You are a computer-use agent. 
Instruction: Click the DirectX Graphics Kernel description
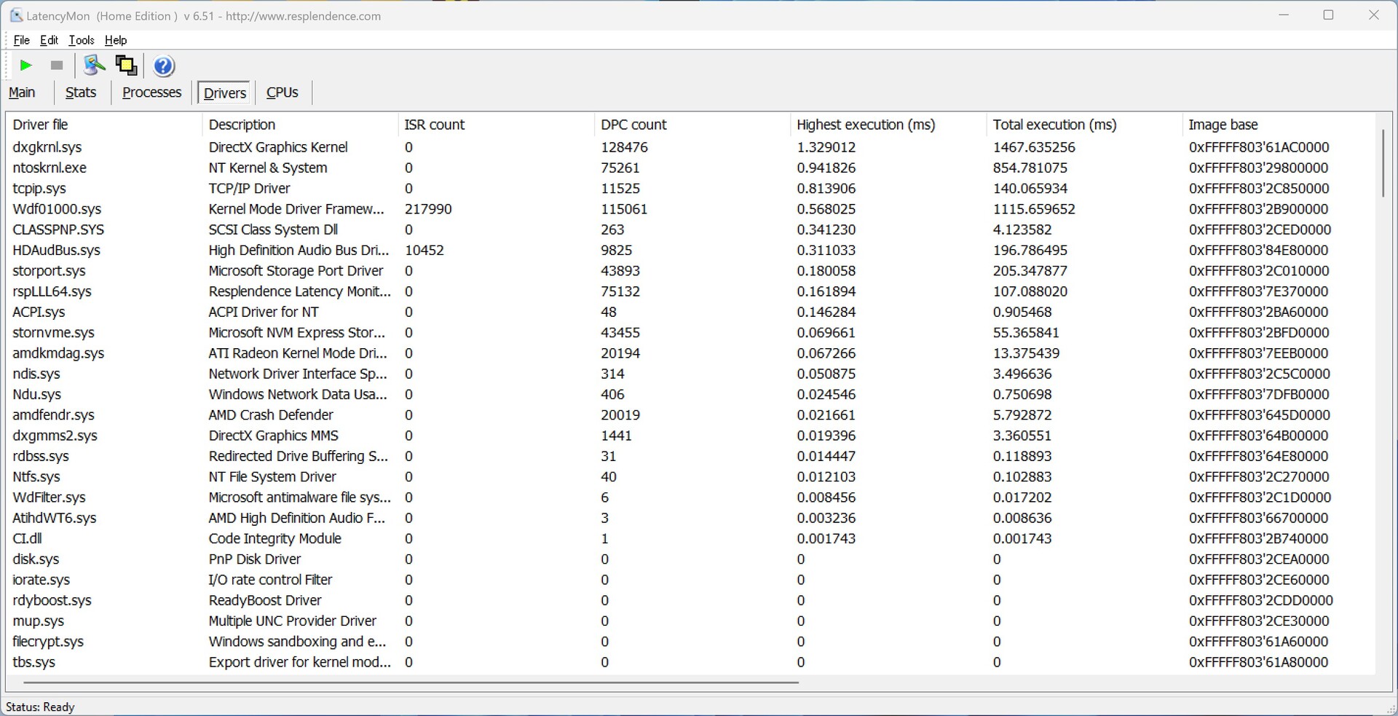pos(278,147)
